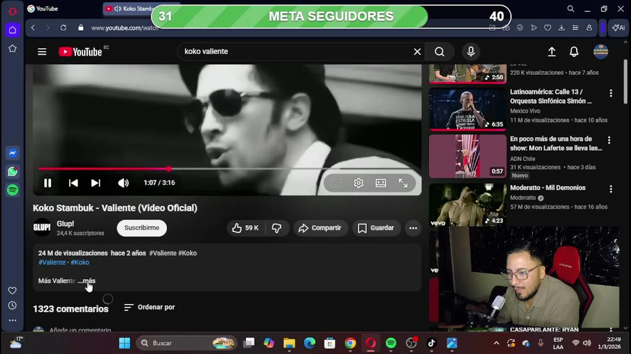Mute the video volume speaker icon
This screenshot has height=354, width=631.
tap(123, 183)
